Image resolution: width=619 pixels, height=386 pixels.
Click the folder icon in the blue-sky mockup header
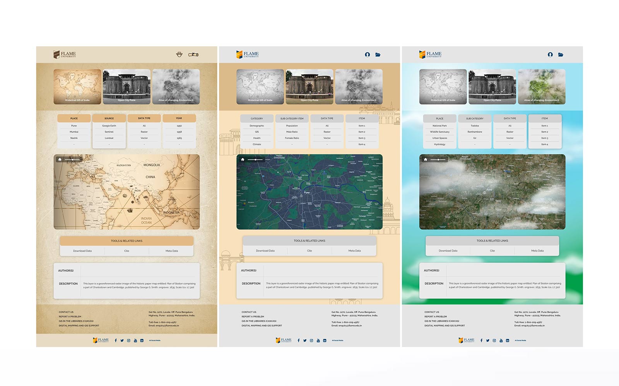click(x=561, y=54)
